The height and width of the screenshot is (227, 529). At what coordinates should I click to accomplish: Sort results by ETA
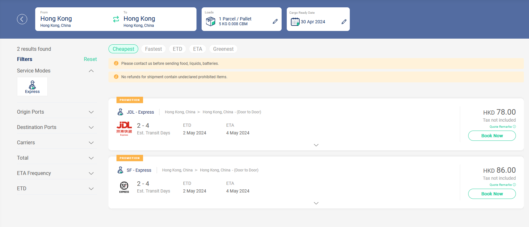click(x=197, y=49)
